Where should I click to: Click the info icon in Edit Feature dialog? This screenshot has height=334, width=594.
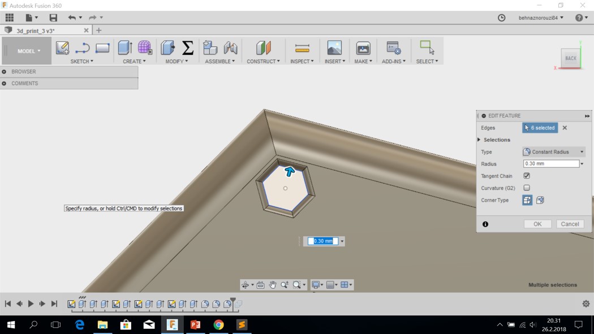[485, 224]
